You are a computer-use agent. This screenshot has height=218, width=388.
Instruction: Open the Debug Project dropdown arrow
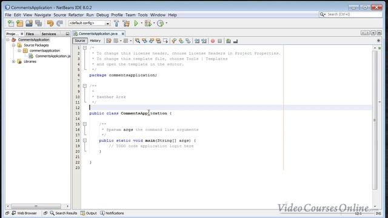click(x=154, y=23)
